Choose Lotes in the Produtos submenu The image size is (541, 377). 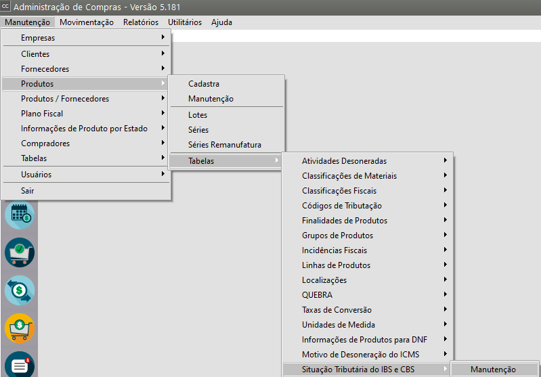pyautogui.click(x=198, y=115)
